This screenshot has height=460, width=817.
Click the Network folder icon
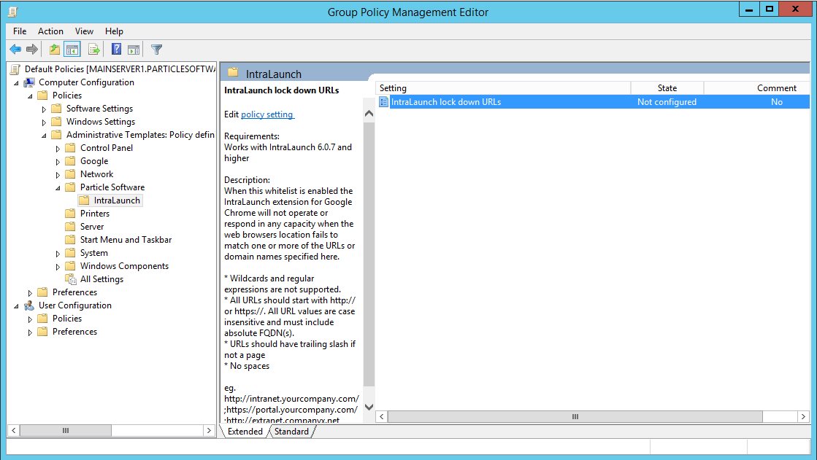click(70, 174)
